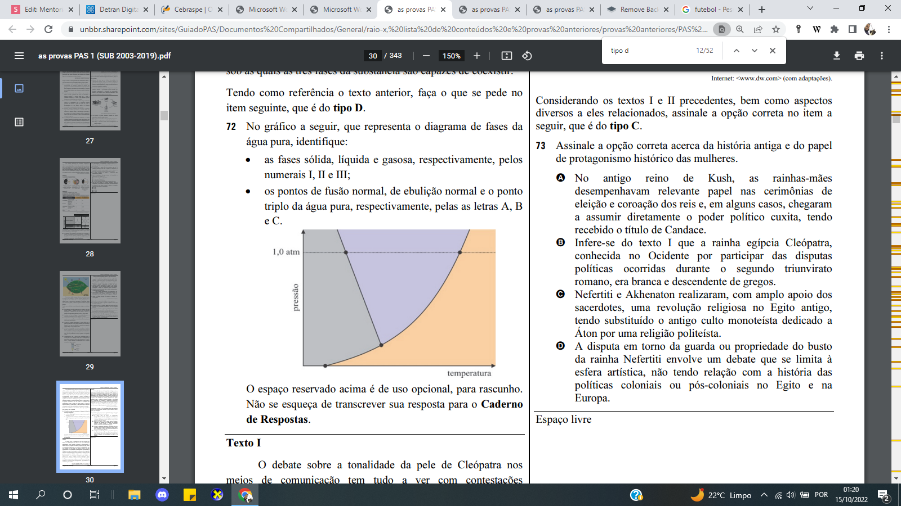This screenshot has height=506, width=901.
Task: Select page 30 thumbnail
Action: pos(90,427)
